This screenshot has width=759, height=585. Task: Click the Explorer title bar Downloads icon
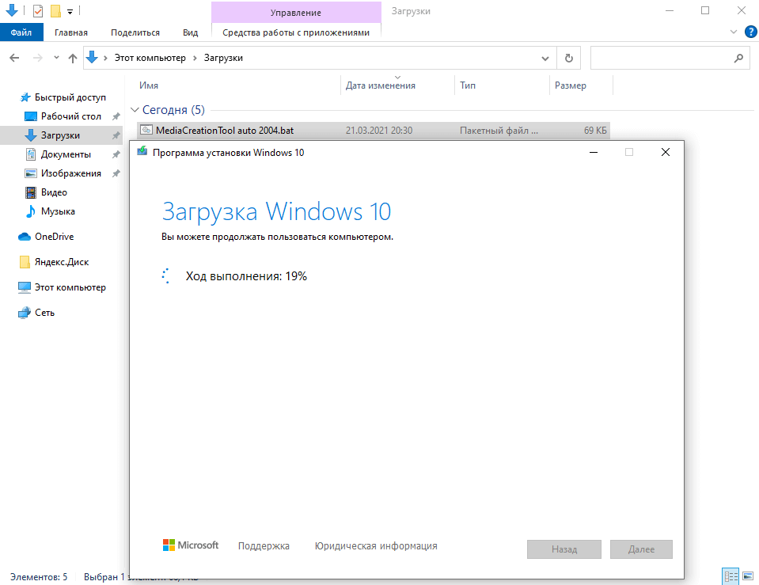click(12, 10)
